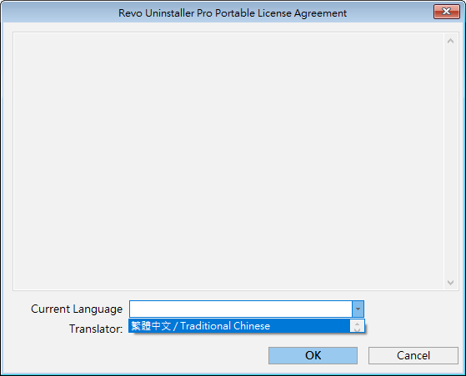
Task: Close the License Agreement window
Action: coord(446,12)
